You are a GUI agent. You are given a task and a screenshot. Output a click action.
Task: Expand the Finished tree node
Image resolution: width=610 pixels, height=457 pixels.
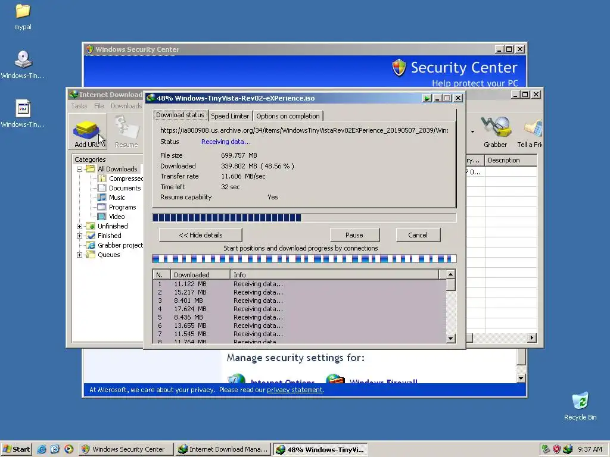click(79, 236)
